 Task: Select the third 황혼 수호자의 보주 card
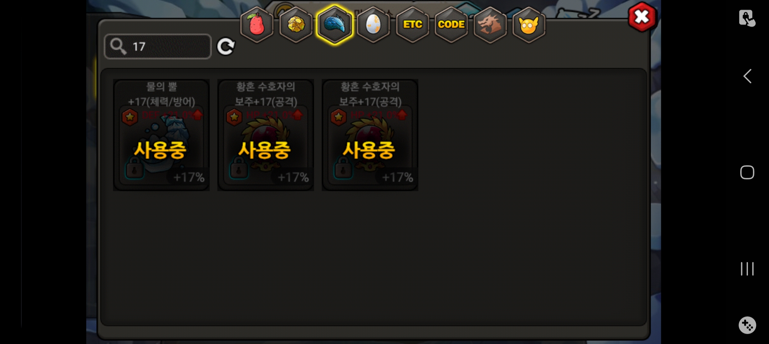[370, 135]
